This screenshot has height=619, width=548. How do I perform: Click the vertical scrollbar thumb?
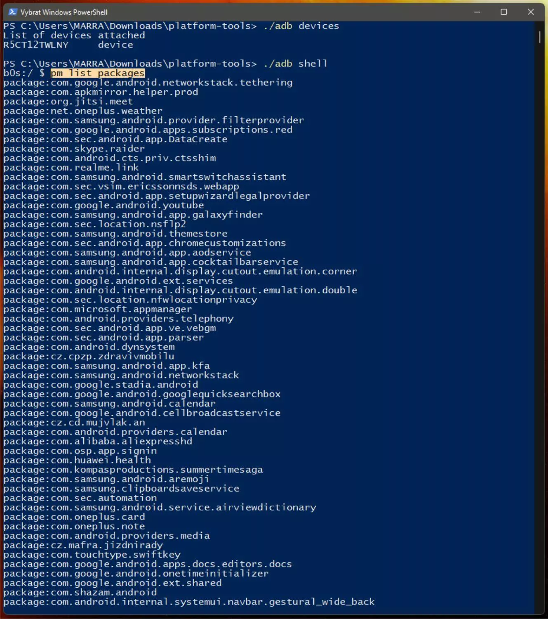539,37
